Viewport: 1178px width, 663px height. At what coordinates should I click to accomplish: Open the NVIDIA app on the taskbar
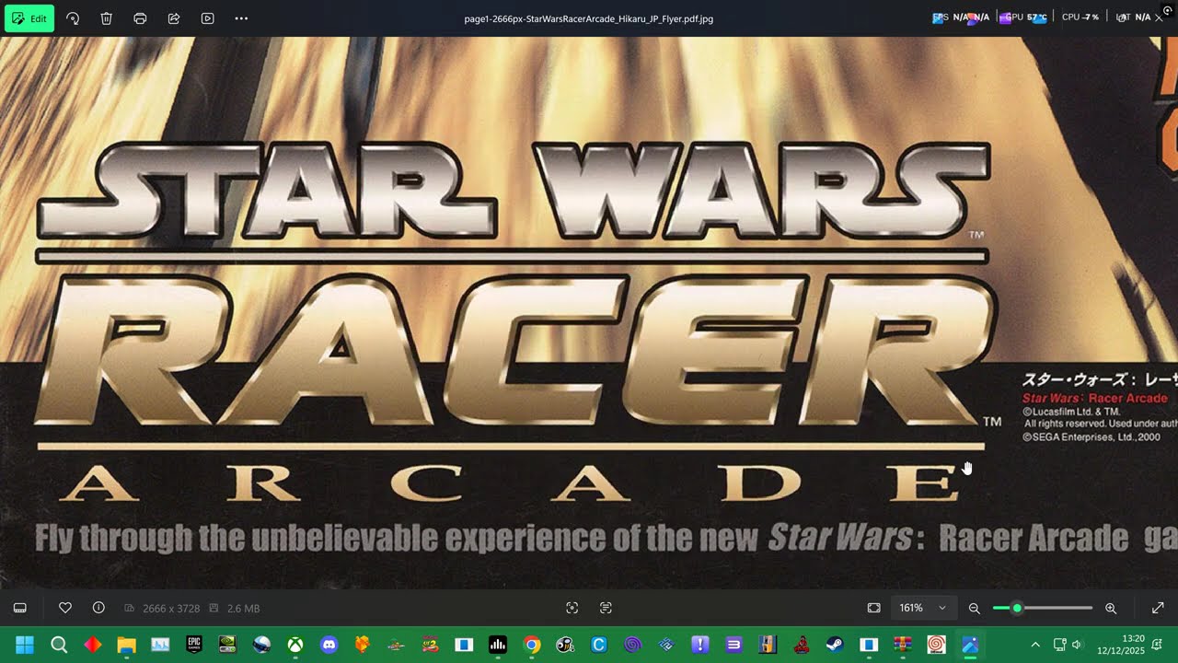tap(227, 645)
